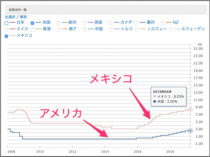210x157 pixels.
Task: Click the NZ legend label
Action: click(x=176, y=22)
